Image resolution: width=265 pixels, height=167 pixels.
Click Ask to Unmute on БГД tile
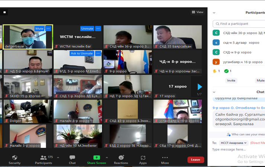coord(82,53)
